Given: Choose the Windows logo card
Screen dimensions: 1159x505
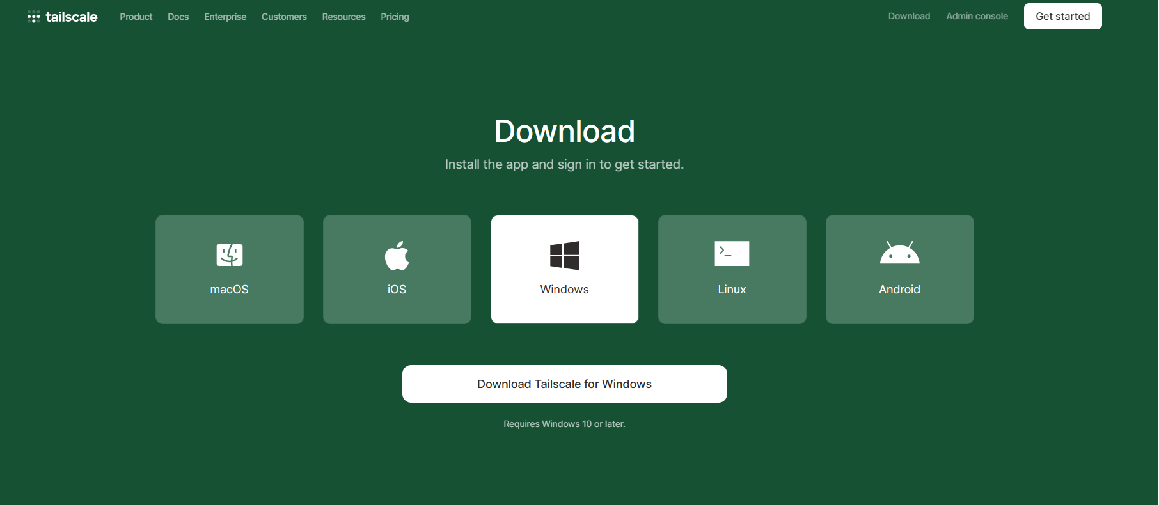Looking at the screenshot, I should click(565, 269).
